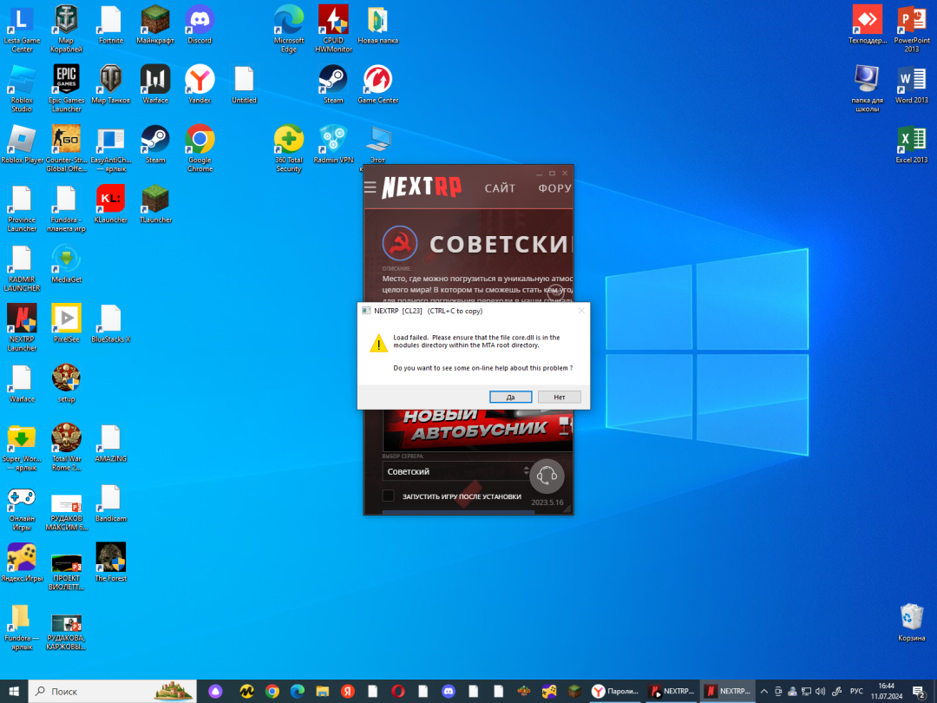
Task: Select Epic Games Launcher desktop icon
Action: pos(66,88)
